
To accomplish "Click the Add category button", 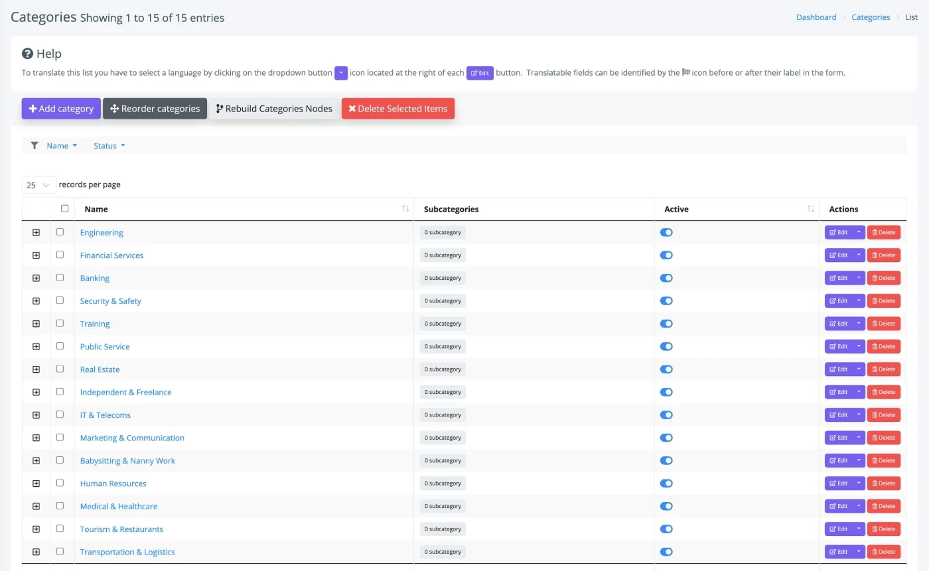I will click(61, 109).
